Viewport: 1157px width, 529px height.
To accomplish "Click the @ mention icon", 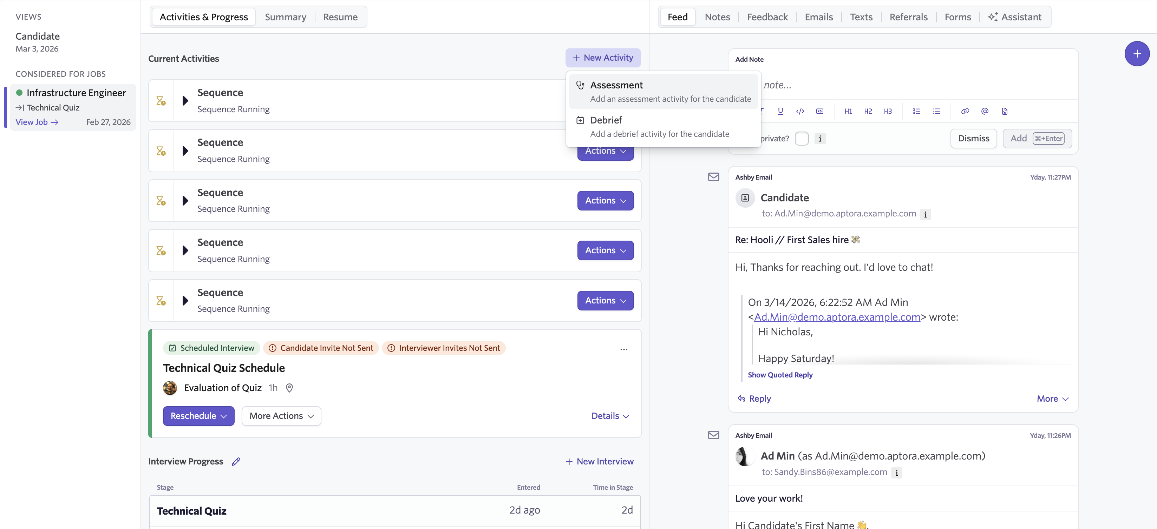I will (x=985, y=111).
